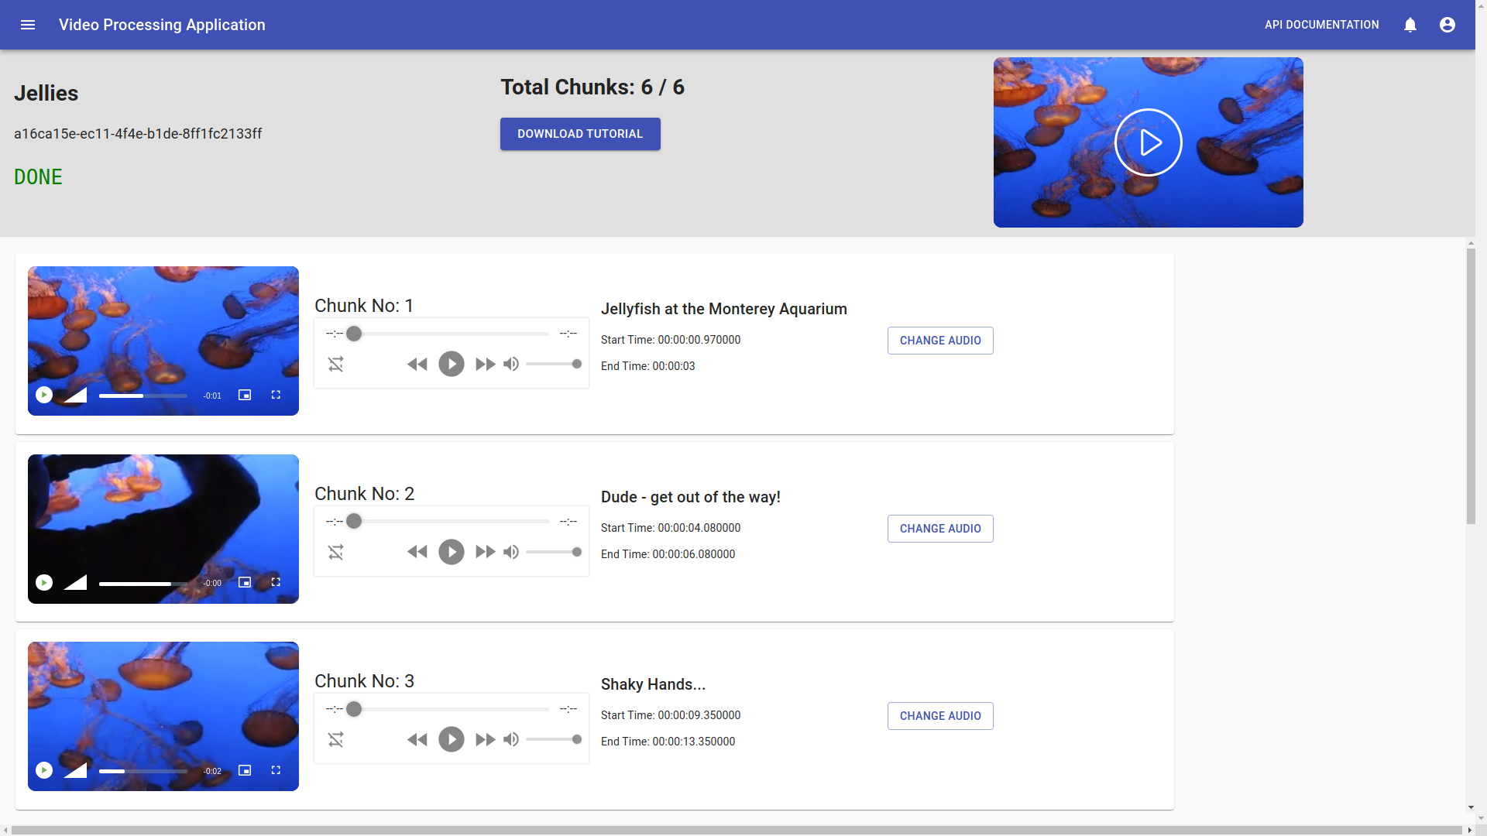Enable picture-in-picture on the Chunk 2 video
Image resolution: width=1487 pixels, height=836 pixels.
tap(245, 582)
